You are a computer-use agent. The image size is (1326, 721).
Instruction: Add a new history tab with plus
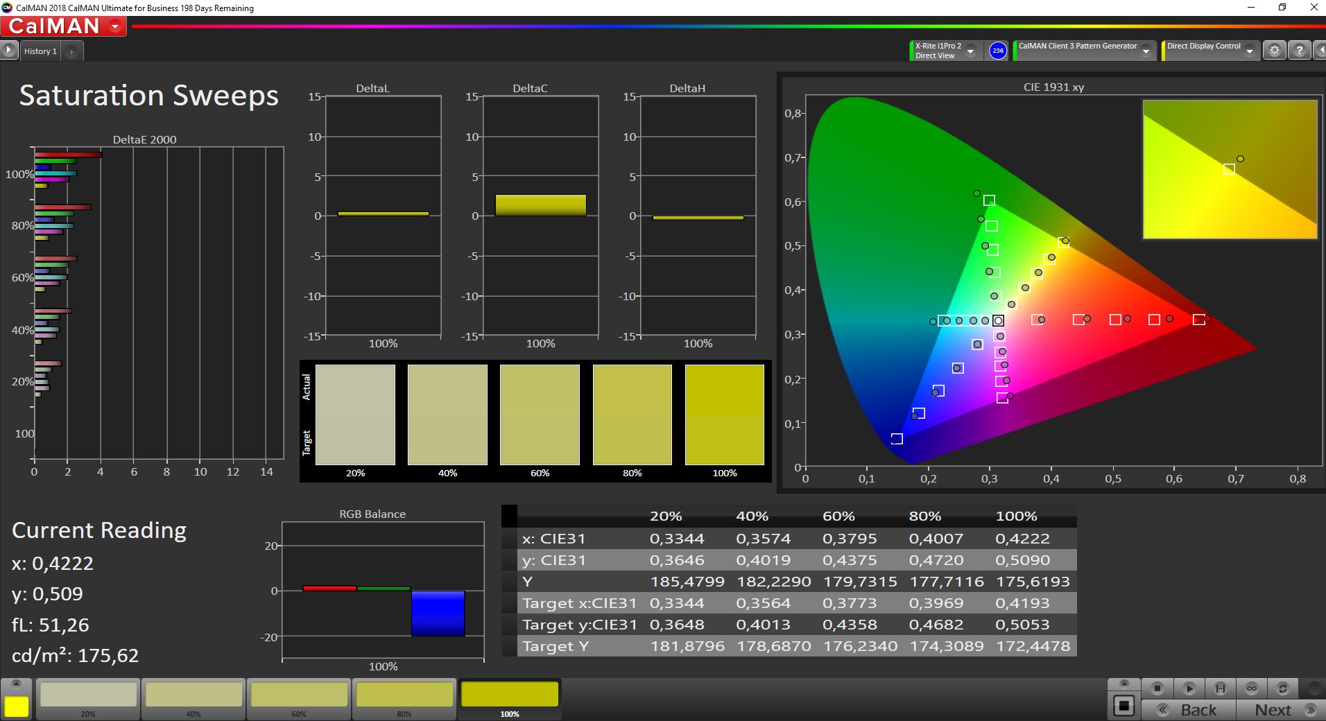click(71, 51)
